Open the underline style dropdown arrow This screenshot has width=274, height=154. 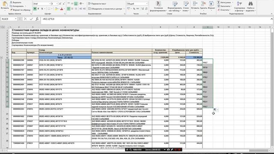coord(45,9)
